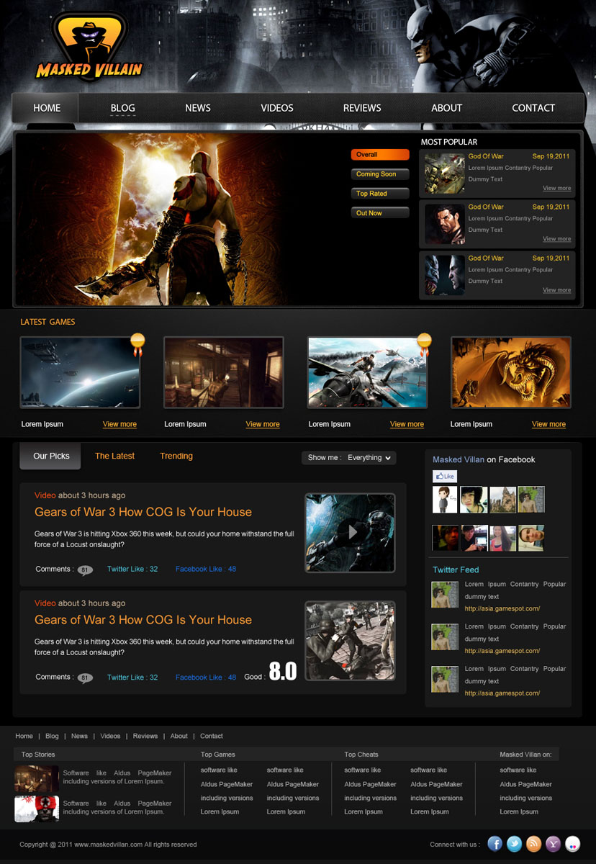Open the space planet game thumbnail
This screenshot has width=596, height=864.
(80, 373)
